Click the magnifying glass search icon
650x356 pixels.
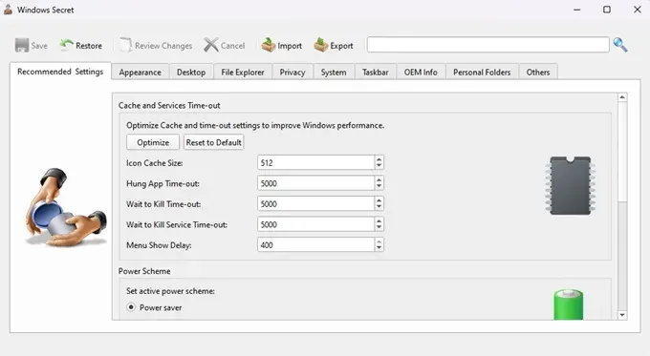click(620, 45)
